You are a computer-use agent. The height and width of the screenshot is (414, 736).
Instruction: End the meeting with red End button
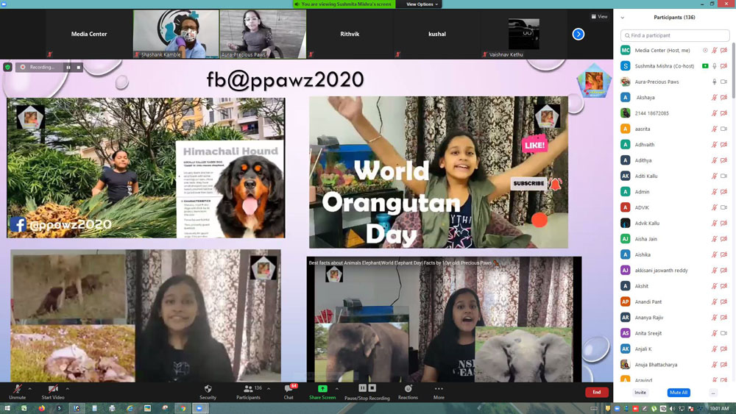[597, 392]
